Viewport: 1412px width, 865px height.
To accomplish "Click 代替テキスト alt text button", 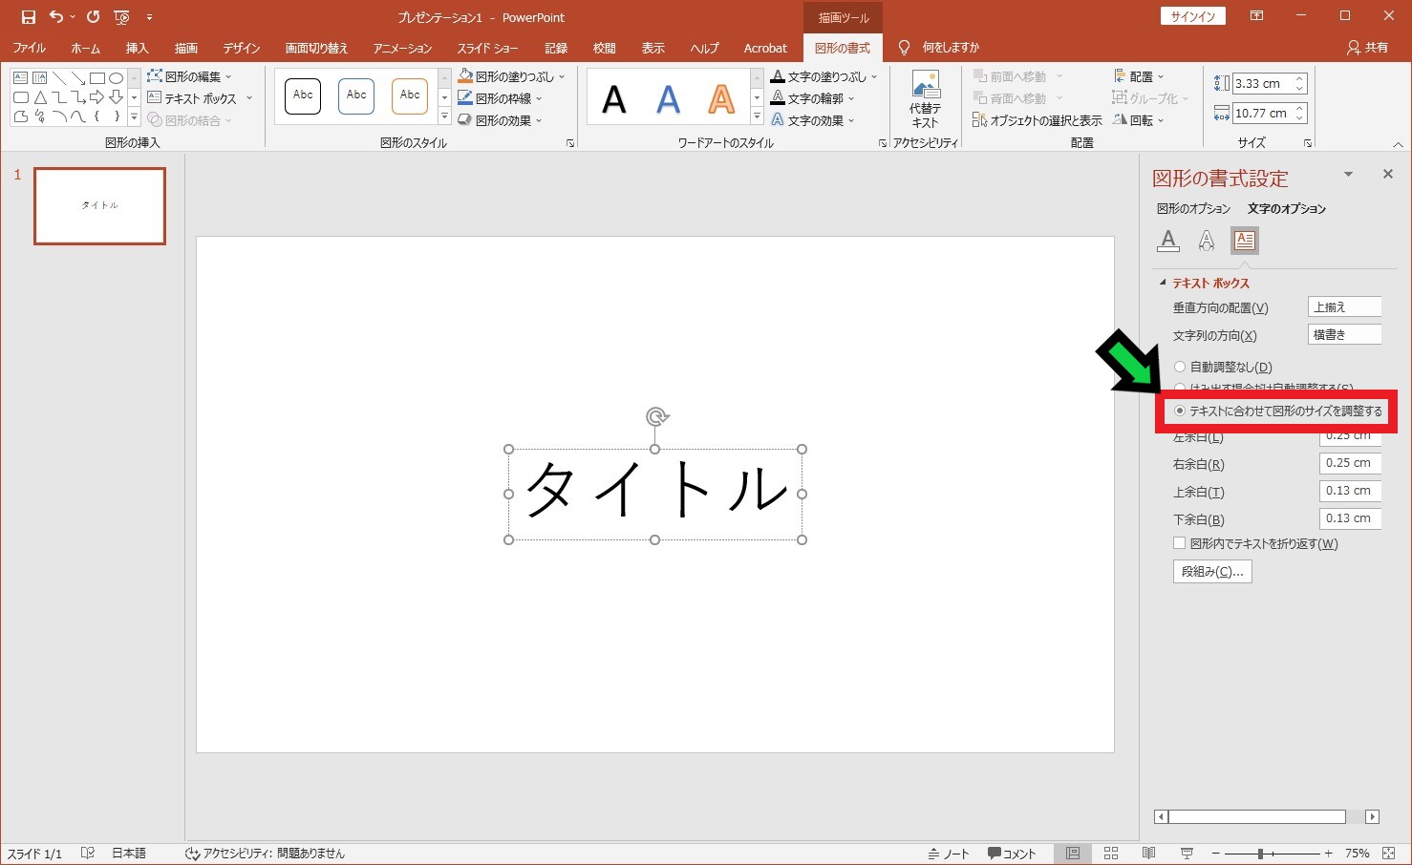I will coord(925,99).
